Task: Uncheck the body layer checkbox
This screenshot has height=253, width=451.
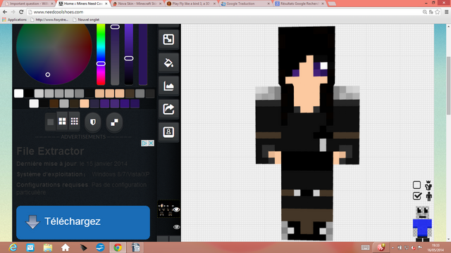Action: point(416,196)
